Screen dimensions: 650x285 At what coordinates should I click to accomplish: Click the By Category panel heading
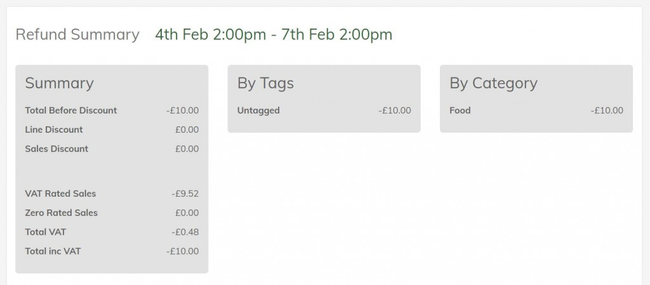pyautogui.click(x=493, y=83)
